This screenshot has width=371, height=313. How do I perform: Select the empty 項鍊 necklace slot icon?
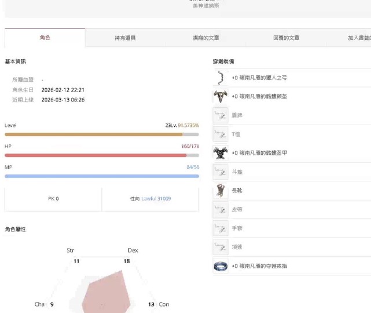[x=221, y=247]
